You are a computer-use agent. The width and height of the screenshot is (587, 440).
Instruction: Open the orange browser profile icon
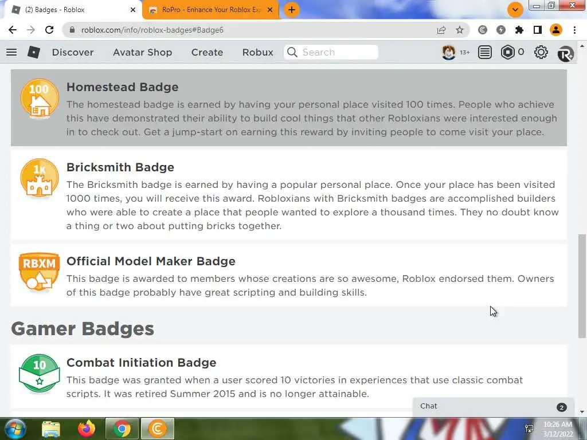tap(556, 30)
